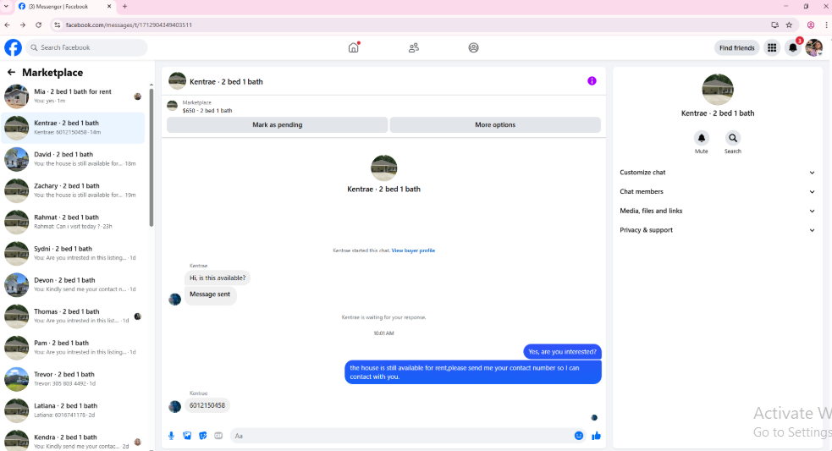Open the Friends icon in top navigation
832x451 pixels.
pyautogui.click(x=413, y=47)
